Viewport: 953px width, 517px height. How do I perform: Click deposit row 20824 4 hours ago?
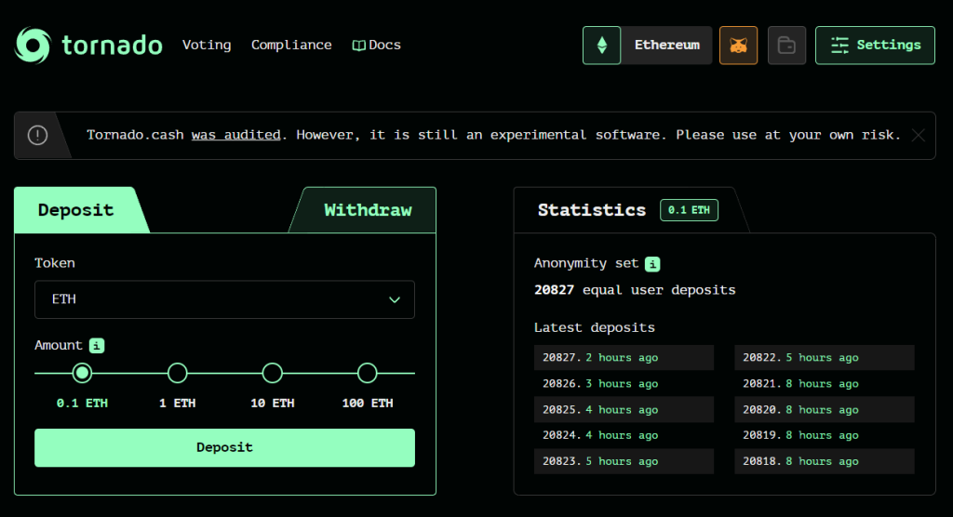click(624, 435)
